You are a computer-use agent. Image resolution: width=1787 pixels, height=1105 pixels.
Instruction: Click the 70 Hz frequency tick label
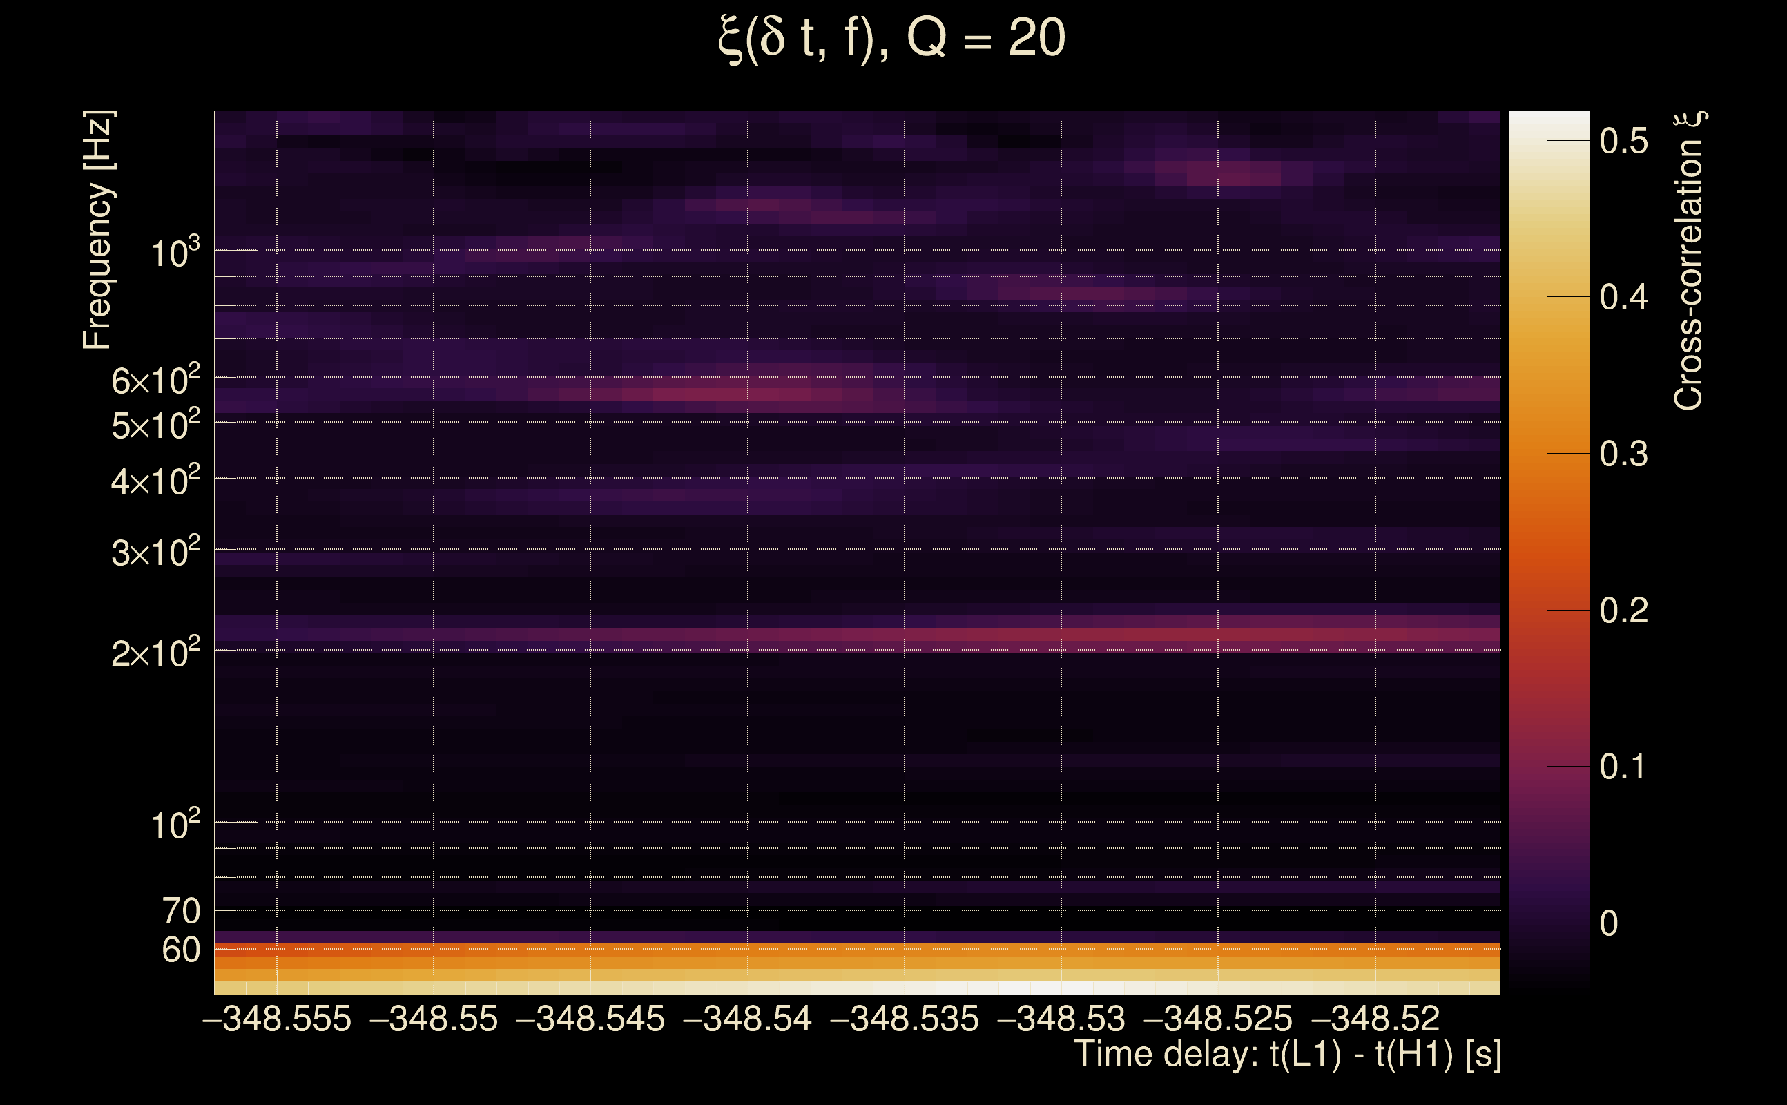[x=180, y=912]
